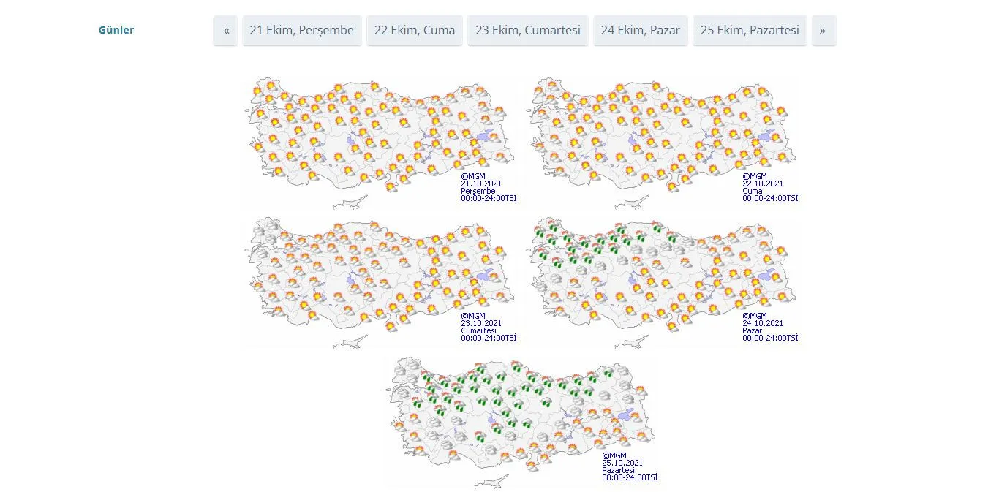The image size is (999, 492).
Task: Select the 22 Ekim, Cuma tab
Action: 414,31
